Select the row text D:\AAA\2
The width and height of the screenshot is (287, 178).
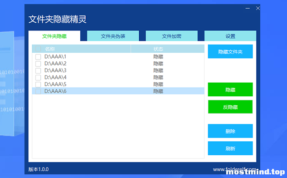(x=55, y=64)
